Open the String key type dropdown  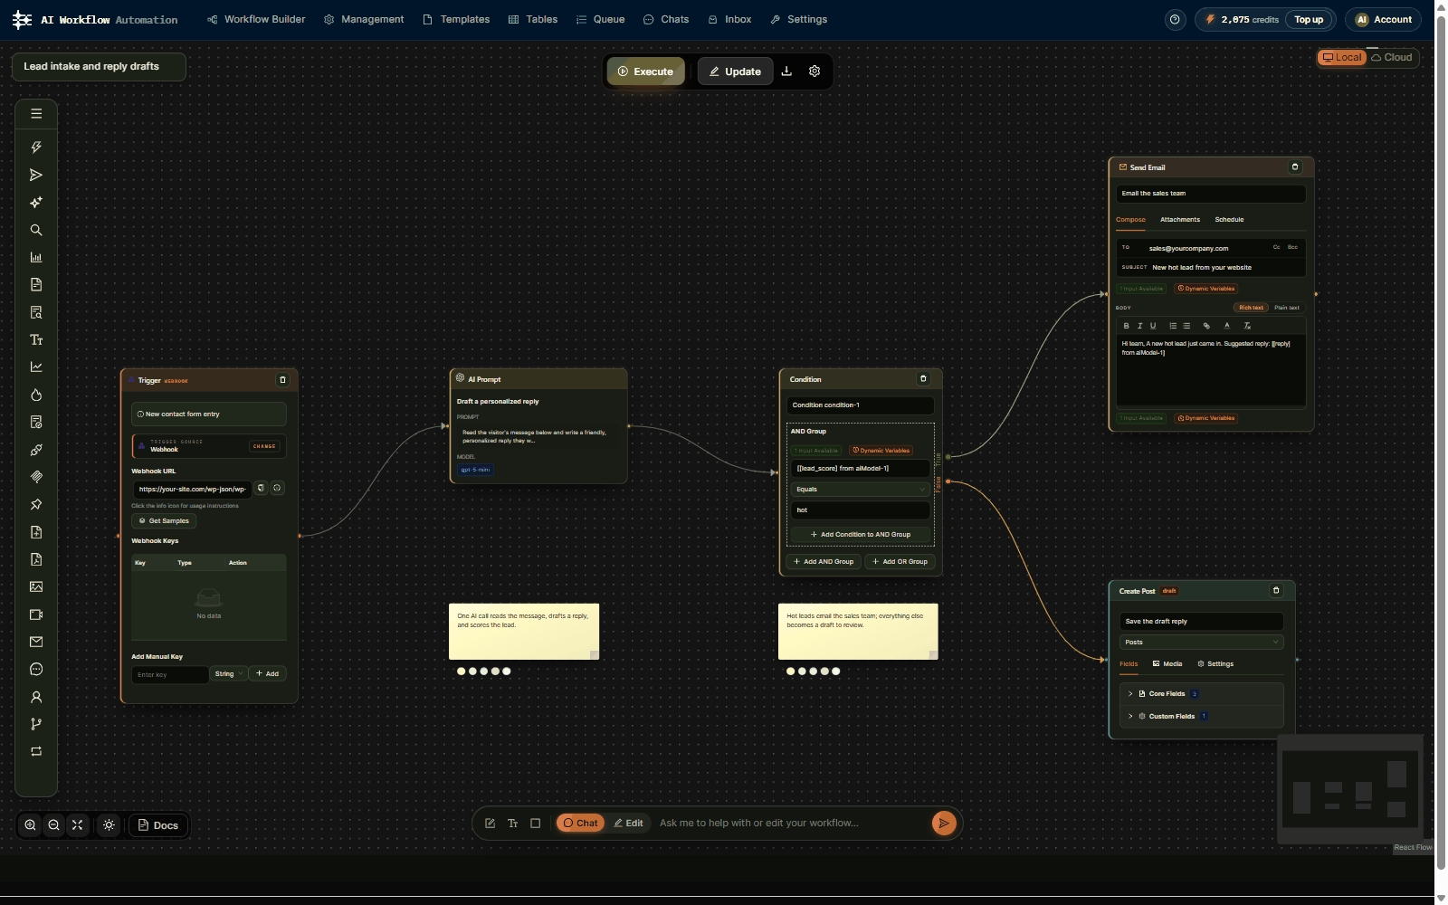tap(228, 673)
